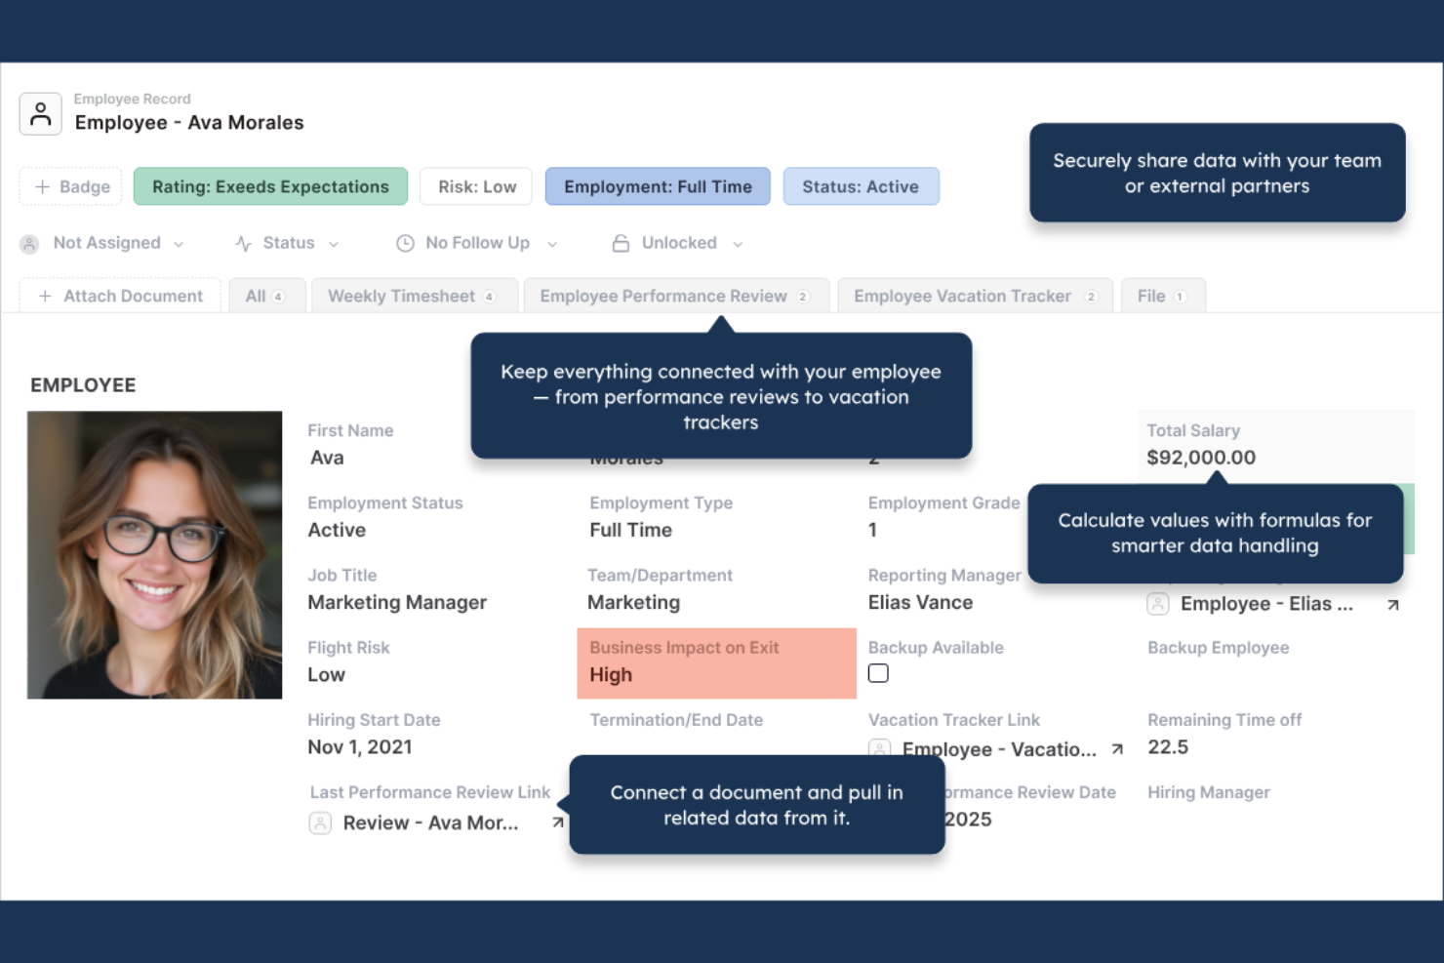This screenshot has height=963, width=1444.
Task: Click the record icon beside Review - Ava Mor...
Action: (x=320, y=823)
